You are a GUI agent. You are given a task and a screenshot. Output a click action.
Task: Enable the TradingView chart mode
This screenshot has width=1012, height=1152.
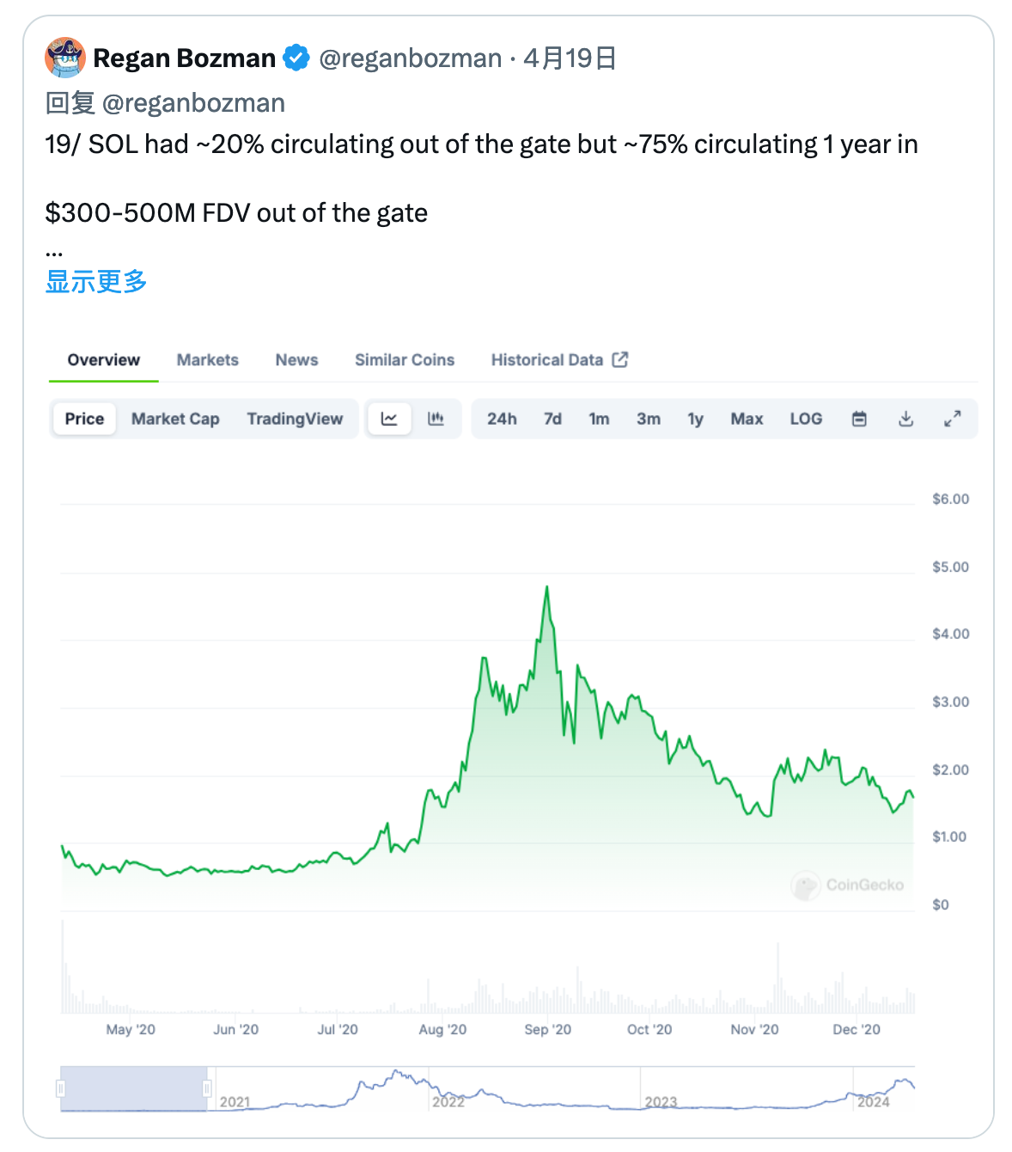click(296, 419)
